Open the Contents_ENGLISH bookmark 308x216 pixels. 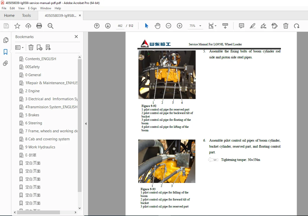pyautogui.click(x=41, y=59)
